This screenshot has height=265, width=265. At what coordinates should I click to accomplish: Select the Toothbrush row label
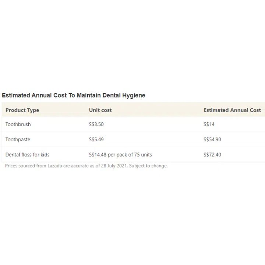pyautogui.click(x=18, y=124)
